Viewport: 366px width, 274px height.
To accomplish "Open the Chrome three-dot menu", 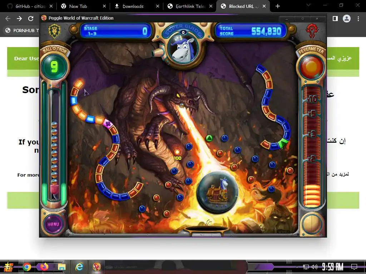I will (x=358, y=19).
